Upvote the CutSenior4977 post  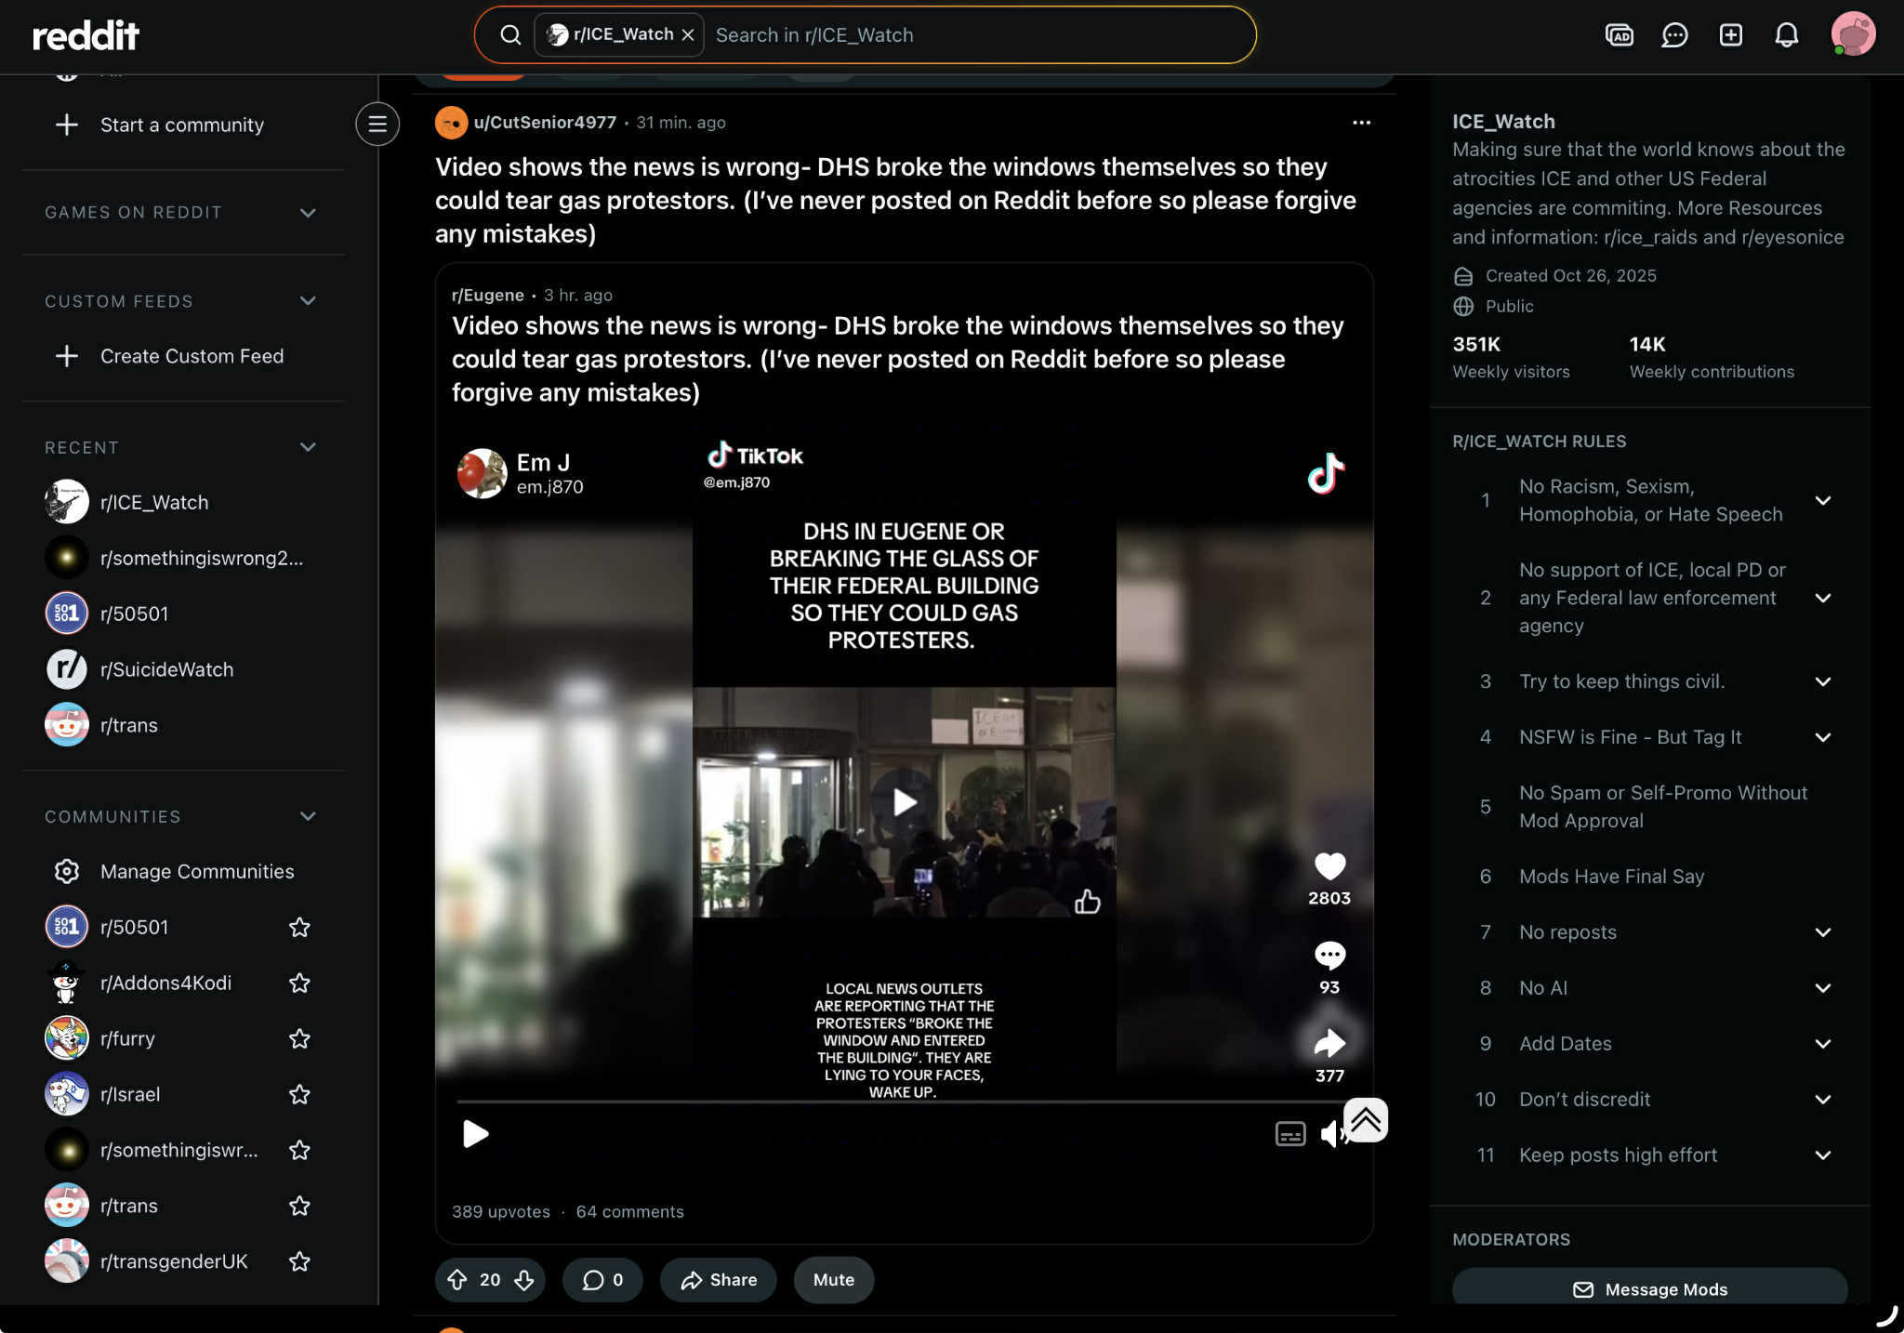[457, 1280]
